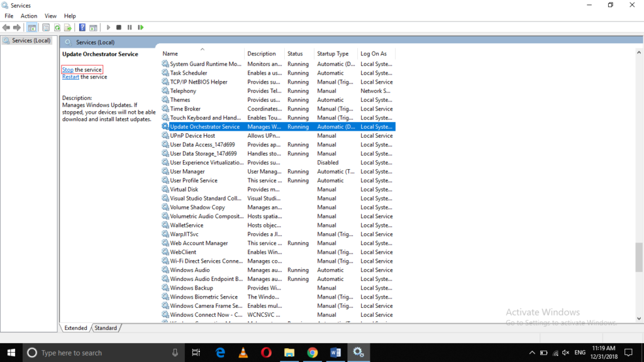Viewport: 644px width, 362px height.
Task: Select the Time Broker service
Action: [x=278, y=109]
